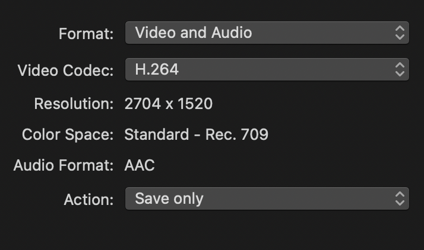The image size is (424, 250).
Task: Click the Format dropdown's up-down chevron arrows
Action: tap(400, 33)
